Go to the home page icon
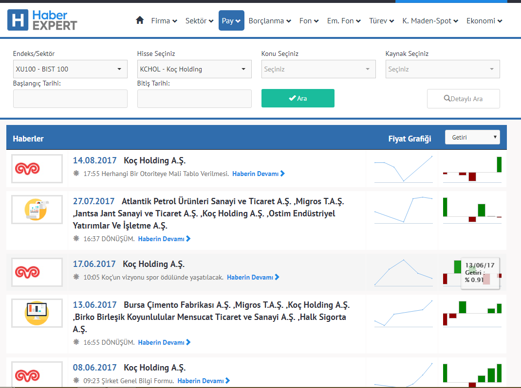 coord(140,20)
